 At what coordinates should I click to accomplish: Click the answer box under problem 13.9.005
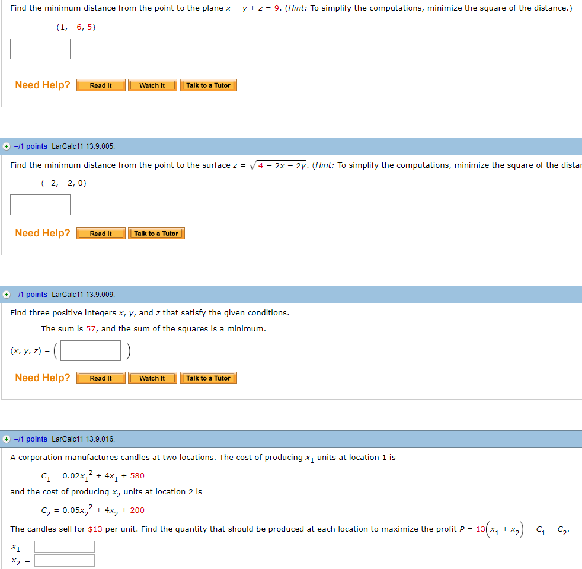(40, 204)
